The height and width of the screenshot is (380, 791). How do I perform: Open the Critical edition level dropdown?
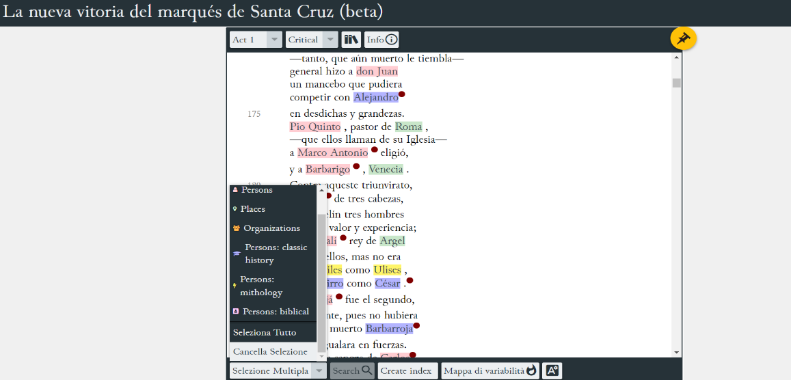point(311,40)
